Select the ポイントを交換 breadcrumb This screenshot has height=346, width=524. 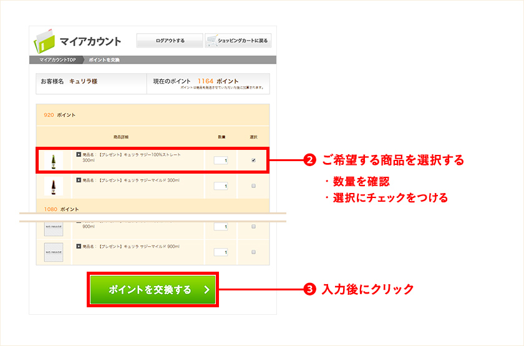[x=104, y=60]
